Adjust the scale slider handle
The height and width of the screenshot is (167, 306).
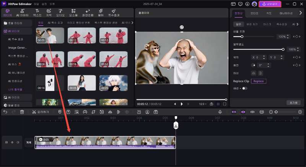pyautogui.click(x=242, y=37)
